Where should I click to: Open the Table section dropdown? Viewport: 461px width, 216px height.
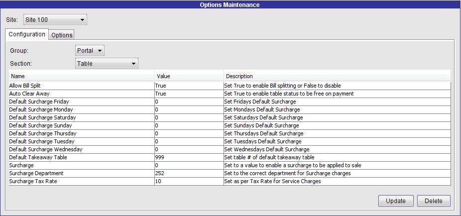107,63
